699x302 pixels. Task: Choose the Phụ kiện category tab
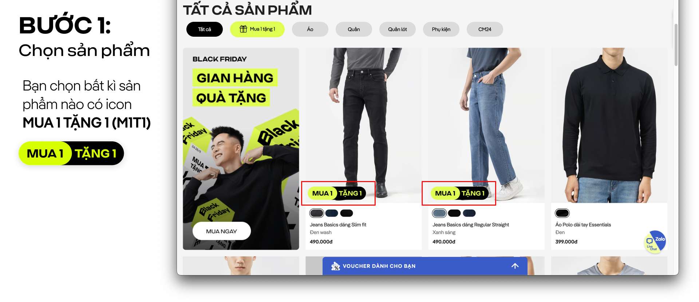(x=441, y=29)
